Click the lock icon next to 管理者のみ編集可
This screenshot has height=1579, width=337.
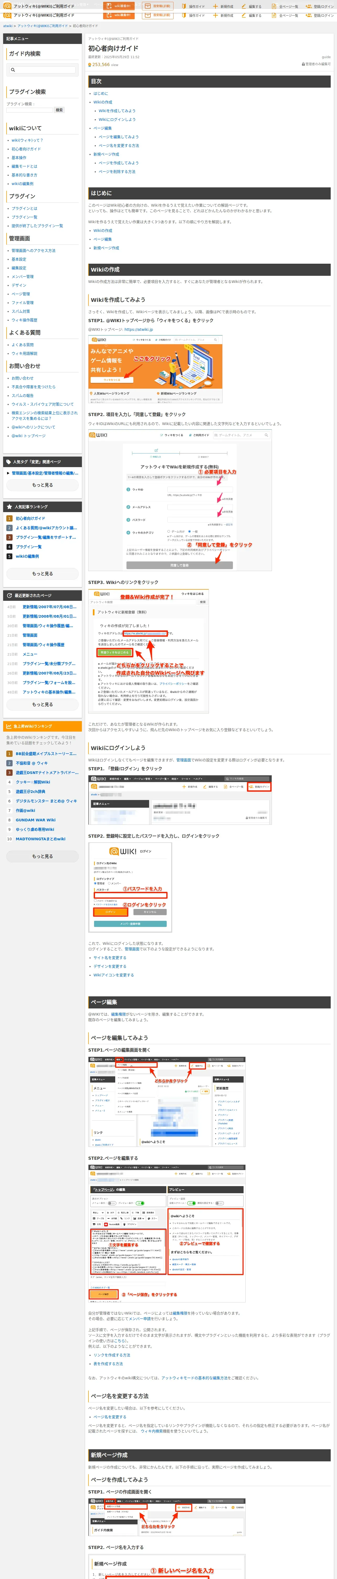pyautogui.click(x=303, y=64)
